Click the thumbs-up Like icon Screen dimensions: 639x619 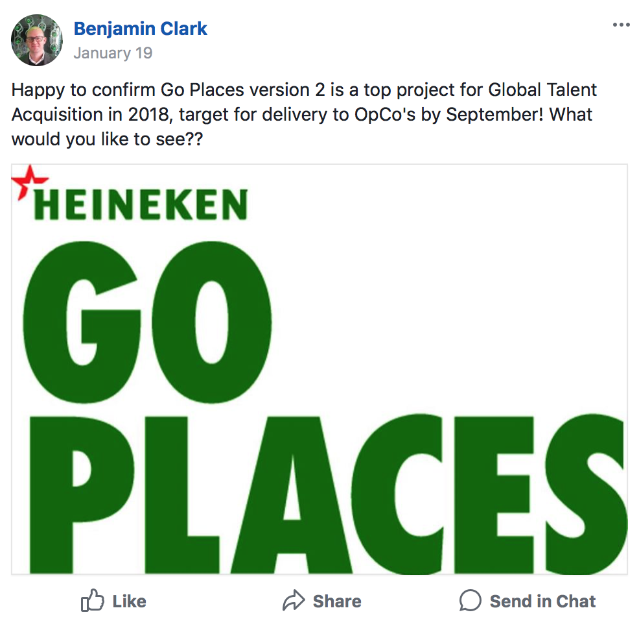pyautogui.click(x=92, y=600)
